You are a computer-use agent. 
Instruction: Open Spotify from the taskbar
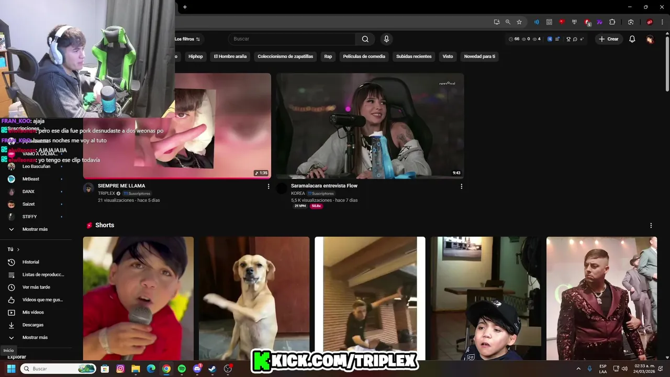pos(182,369)
